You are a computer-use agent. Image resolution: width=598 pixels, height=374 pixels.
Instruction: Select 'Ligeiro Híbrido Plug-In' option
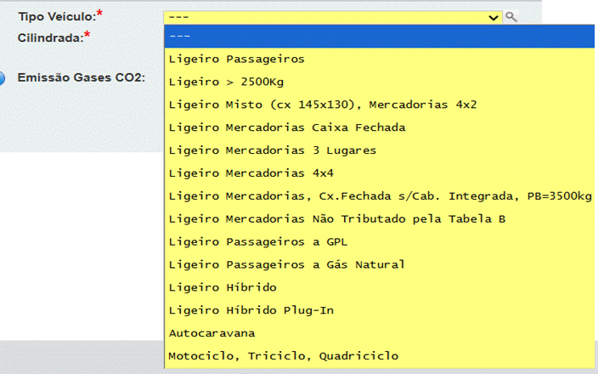click(251, 310)
